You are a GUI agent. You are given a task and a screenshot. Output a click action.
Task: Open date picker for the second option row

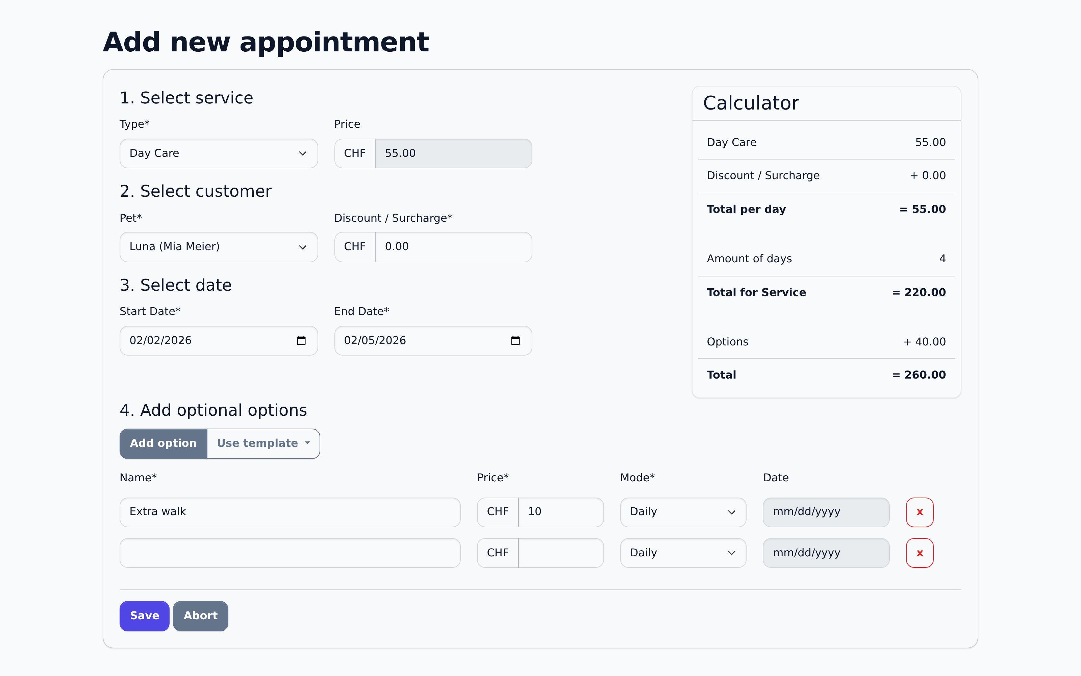[826, 553]
